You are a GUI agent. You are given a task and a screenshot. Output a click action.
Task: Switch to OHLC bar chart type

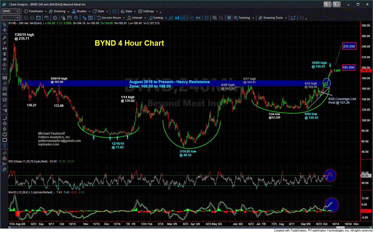coord(171,18)
